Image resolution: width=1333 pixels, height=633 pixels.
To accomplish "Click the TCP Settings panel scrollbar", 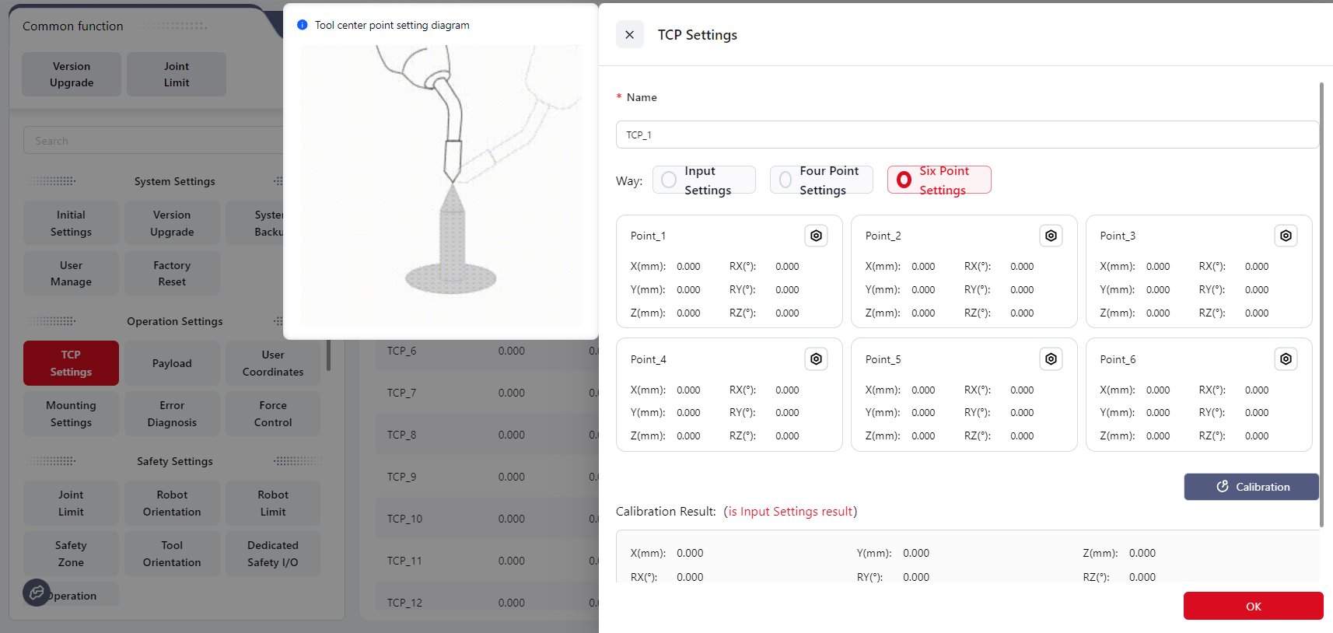I will pyautogui.click(x=1321, y=303).
